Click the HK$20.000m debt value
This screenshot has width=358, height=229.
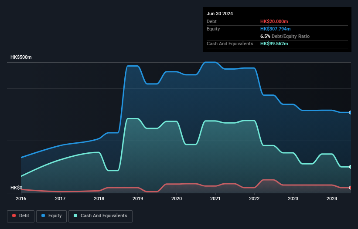coord(274,21)
